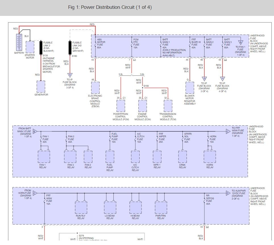This screenshot has width=274, height=245.
Task: Click the FRT WSW Fuse 15A label
Action: point(49,200)
